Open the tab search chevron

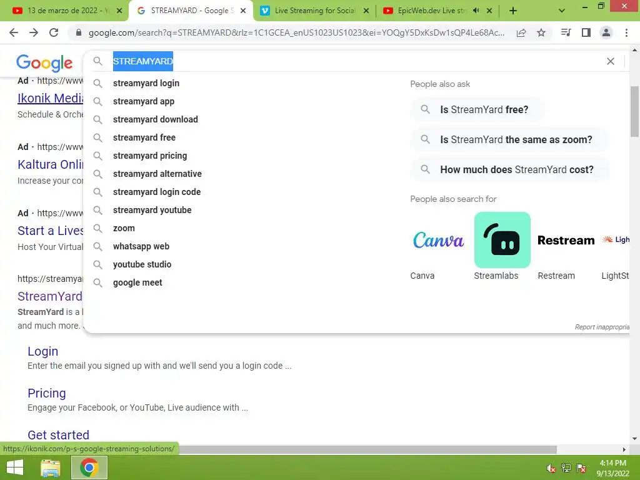click(x=562, y=11)
